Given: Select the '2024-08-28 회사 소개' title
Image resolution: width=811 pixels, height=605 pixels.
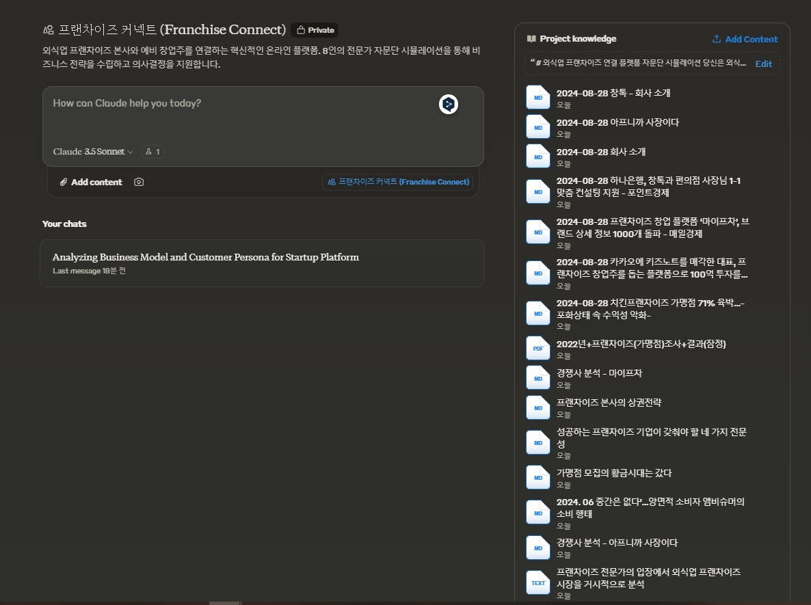Looking at the screenshot, I should [x=601, y=152].
